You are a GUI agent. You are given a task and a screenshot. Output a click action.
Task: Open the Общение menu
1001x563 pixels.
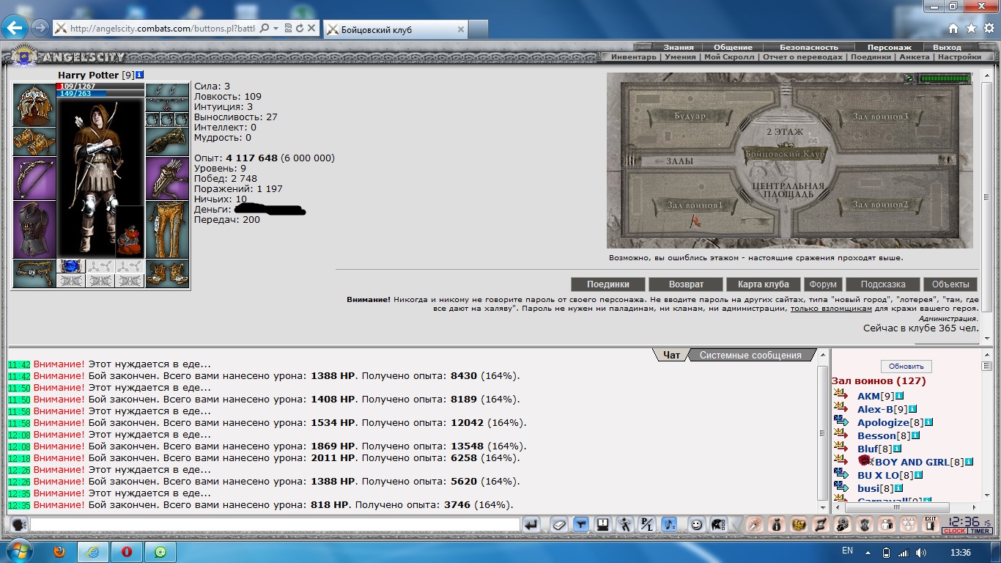click(x=733, y=47)
